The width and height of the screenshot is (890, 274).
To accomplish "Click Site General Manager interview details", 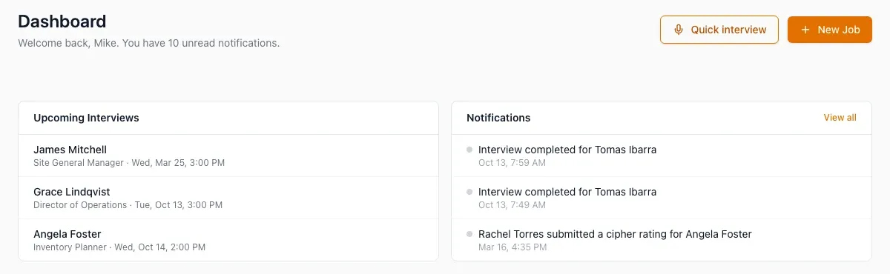I will (x=129, y=163).
